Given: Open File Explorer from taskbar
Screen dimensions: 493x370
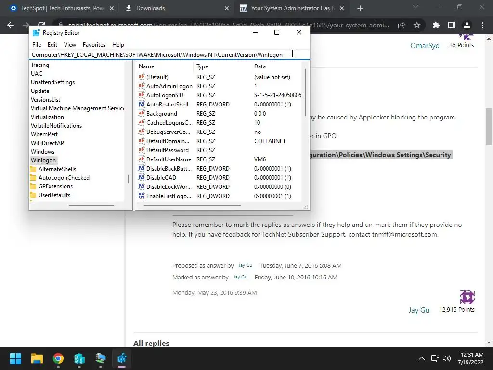Looking at the screenshot, I should coord(37,358).
